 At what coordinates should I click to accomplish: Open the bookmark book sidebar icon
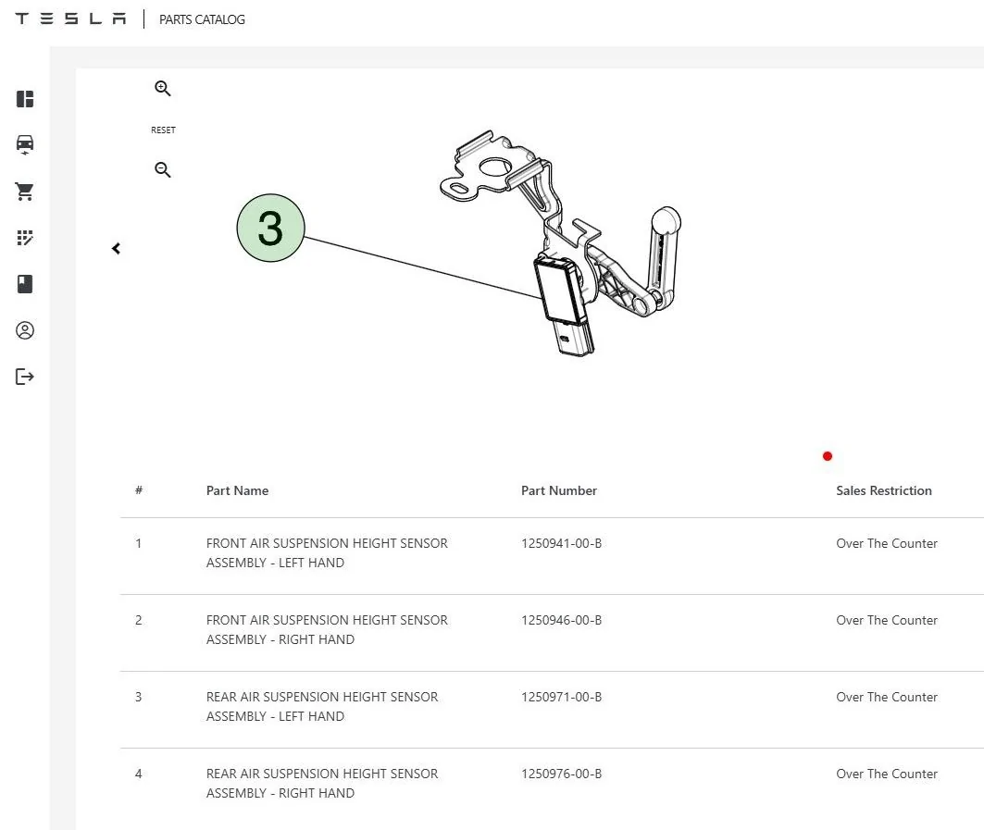click(25, 284)
